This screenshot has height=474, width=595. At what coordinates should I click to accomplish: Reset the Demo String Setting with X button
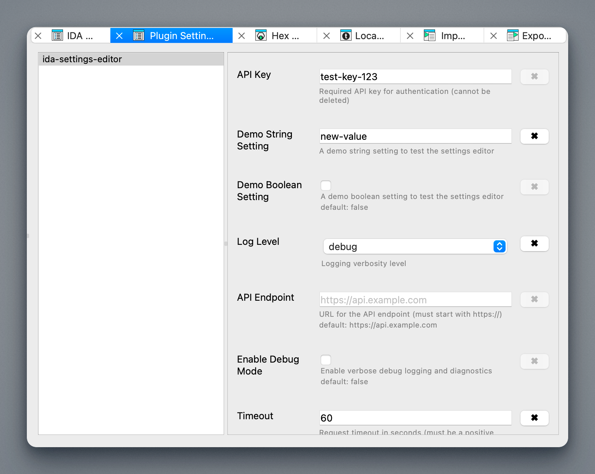point(534,136)
